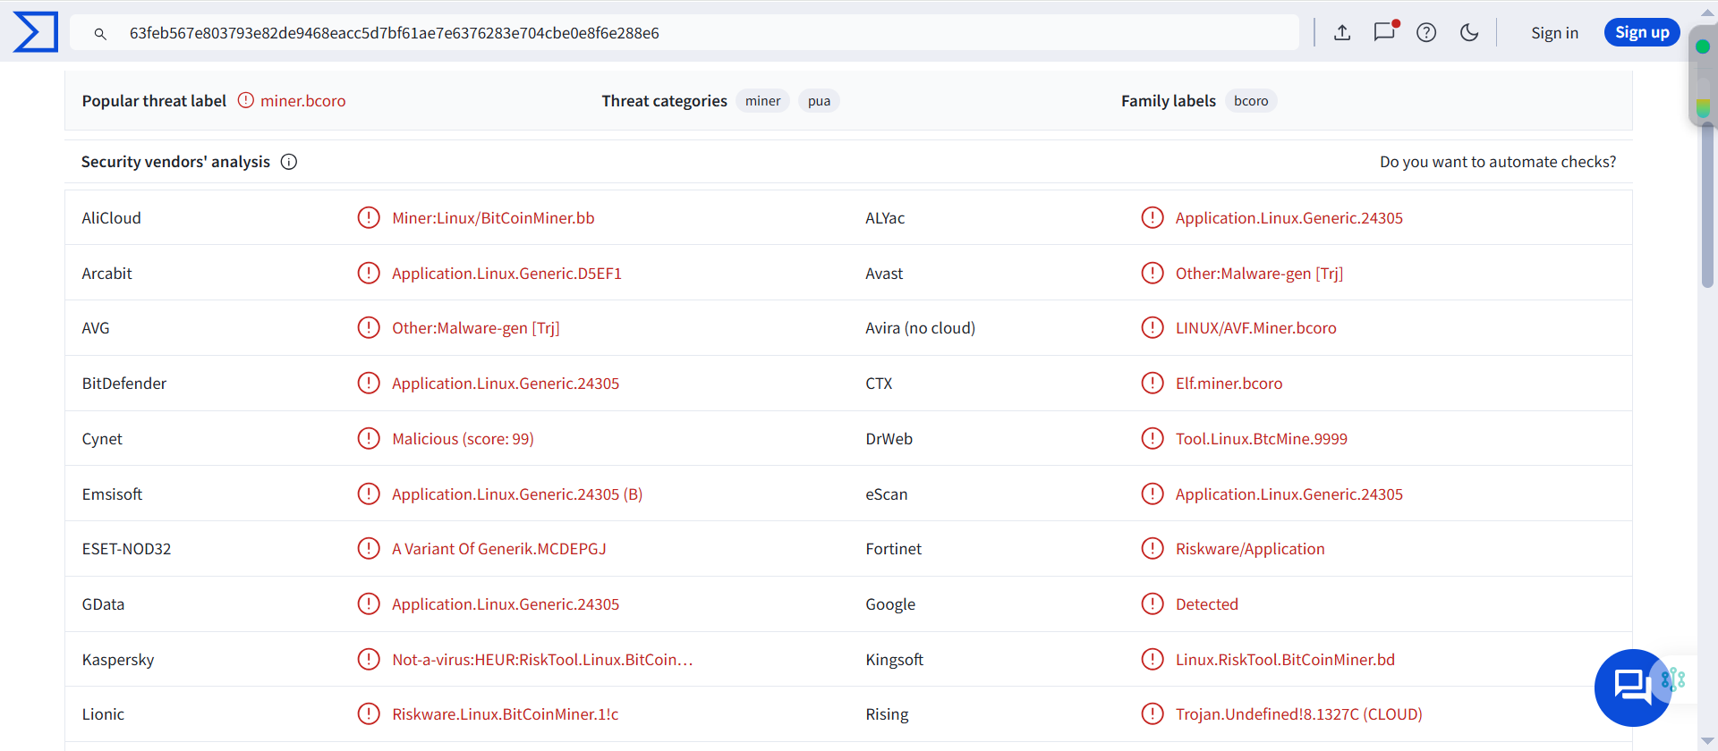
Task: Select A Variant Of Generik.MCDEPGJ text
Action: pos(498,549)
